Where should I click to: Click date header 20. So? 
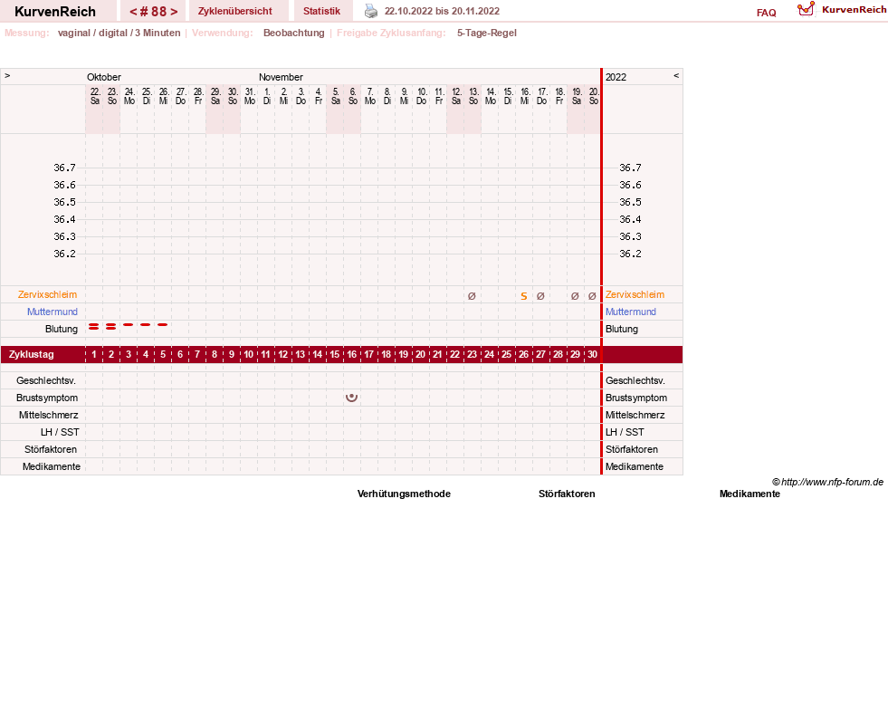pos(594,96)
